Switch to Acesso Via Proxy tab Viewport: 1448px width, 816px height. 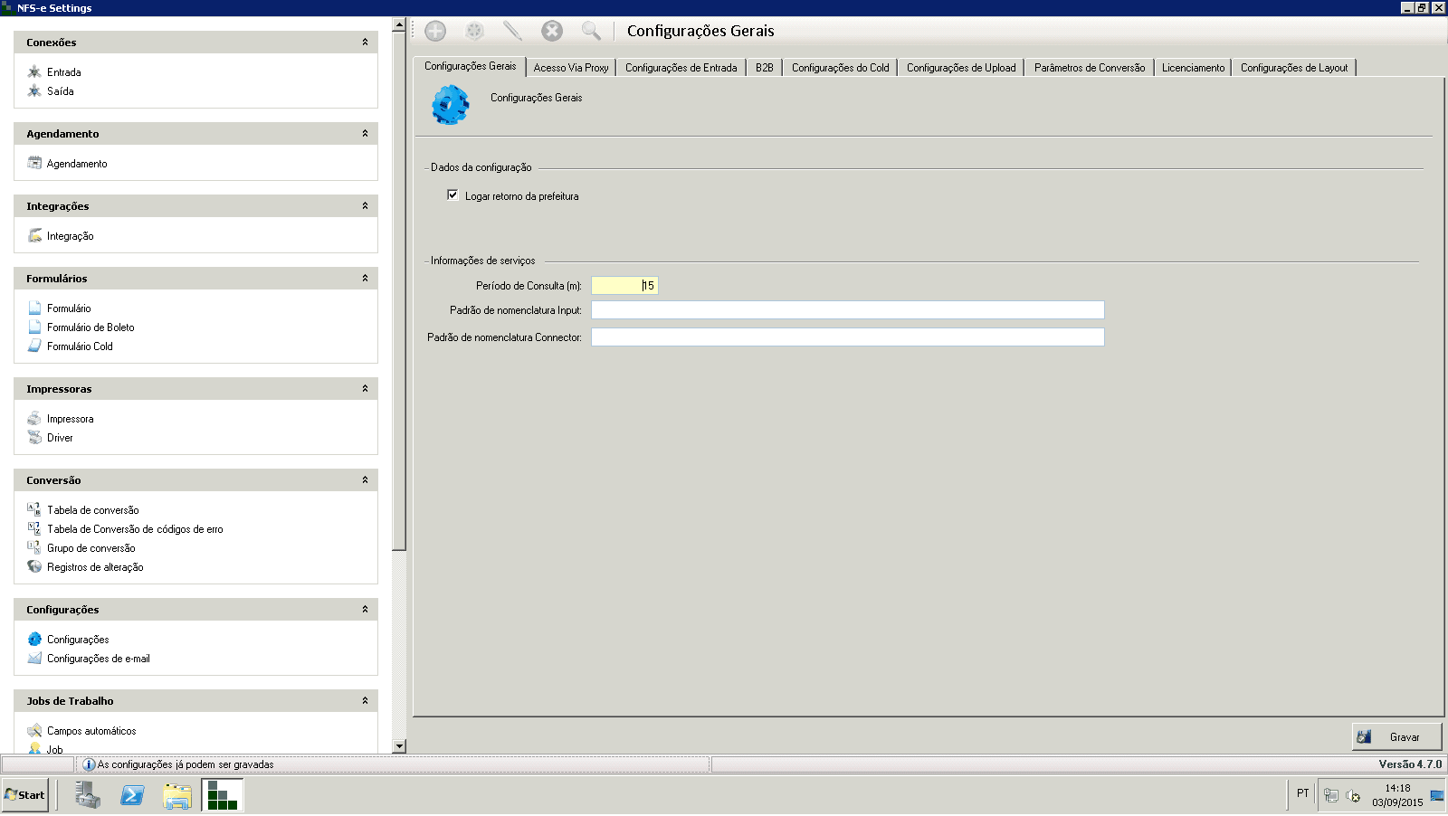pyautogui.click(x=571, y=68)
